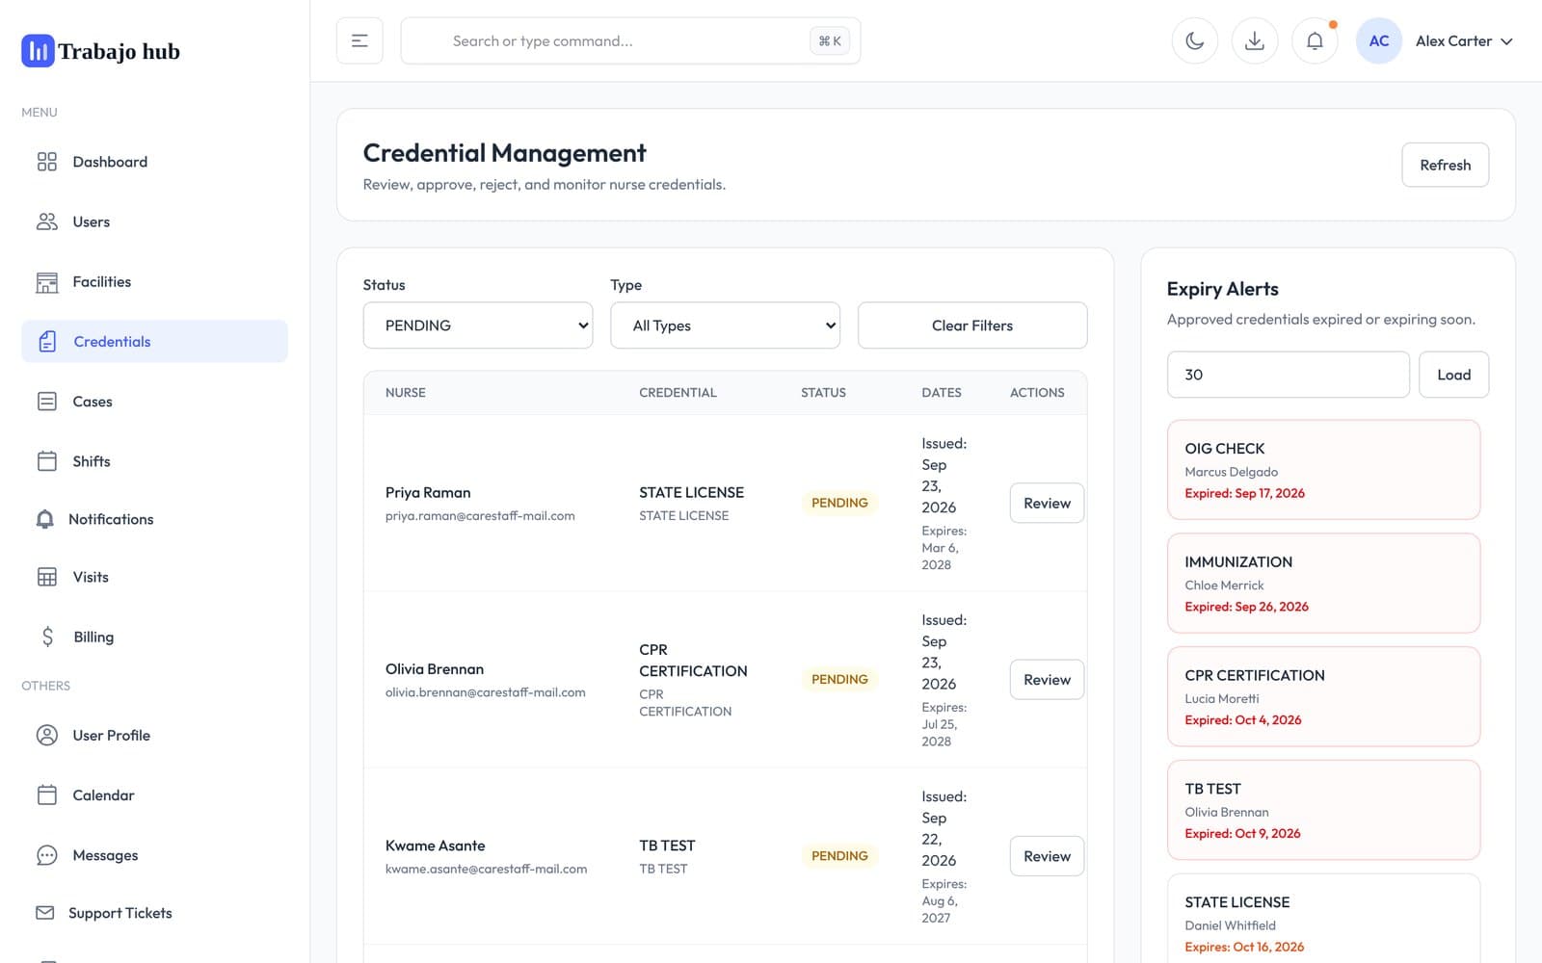The image size is (1542, 963).
Task: Review Kwame Asante's TB test
Action: click(x=1047, y=856)
